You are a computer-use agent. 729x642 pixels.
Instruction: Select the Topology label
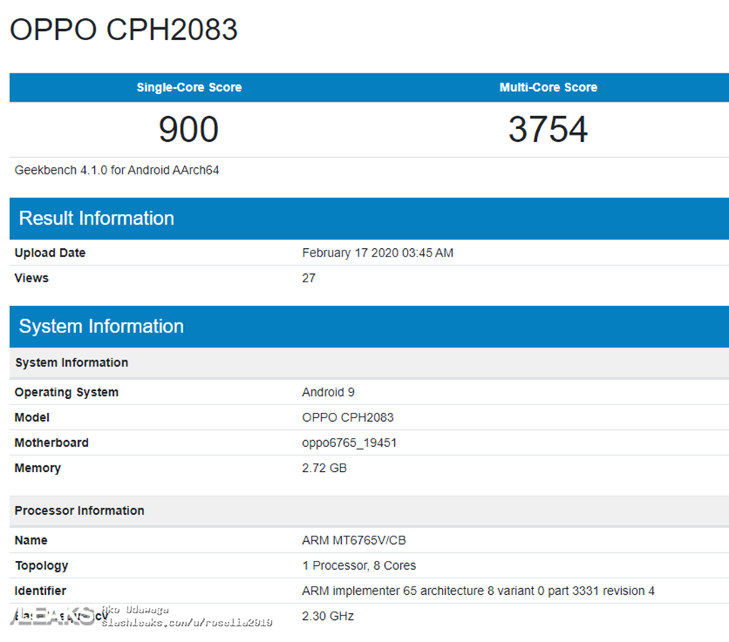click(x=41, y=565)
